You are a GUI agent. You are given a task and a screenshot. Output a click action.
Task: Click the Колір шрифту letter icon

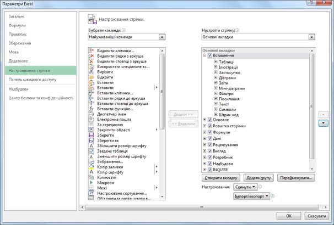click(91, 172)
